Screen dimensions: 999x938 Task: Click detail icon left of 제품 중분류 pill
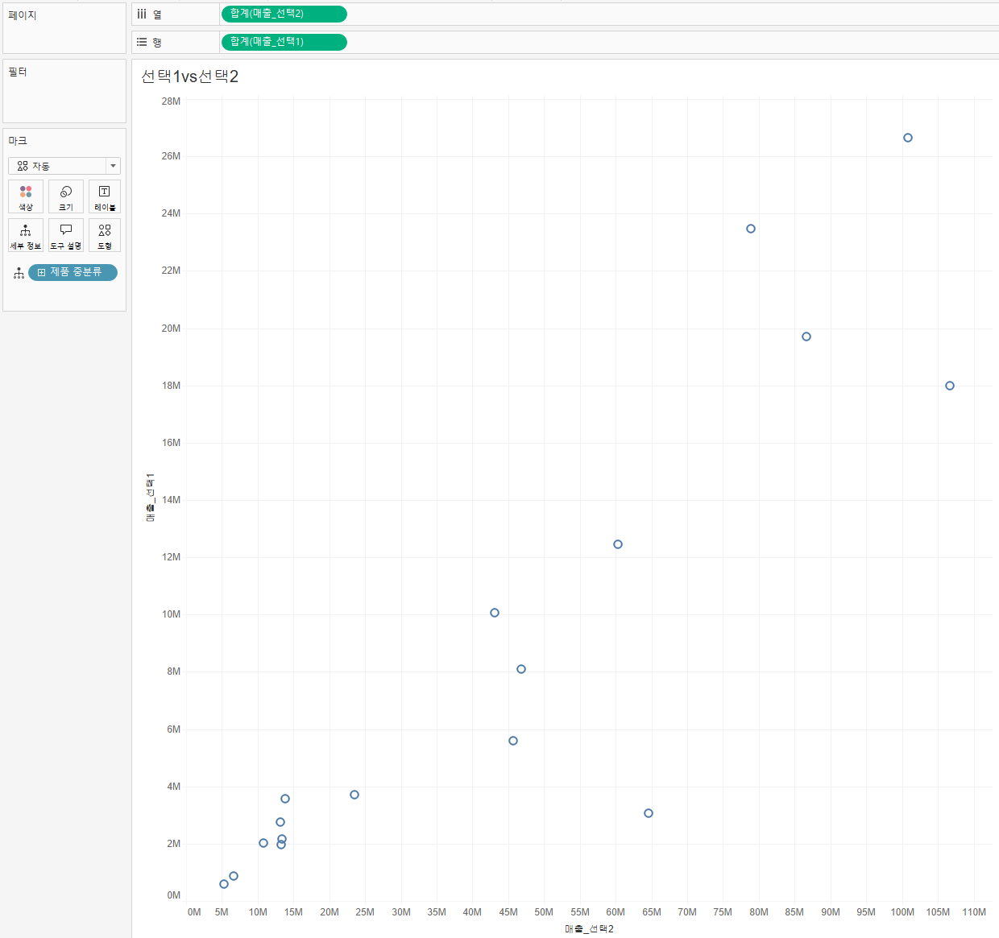[x=19, y=273]
